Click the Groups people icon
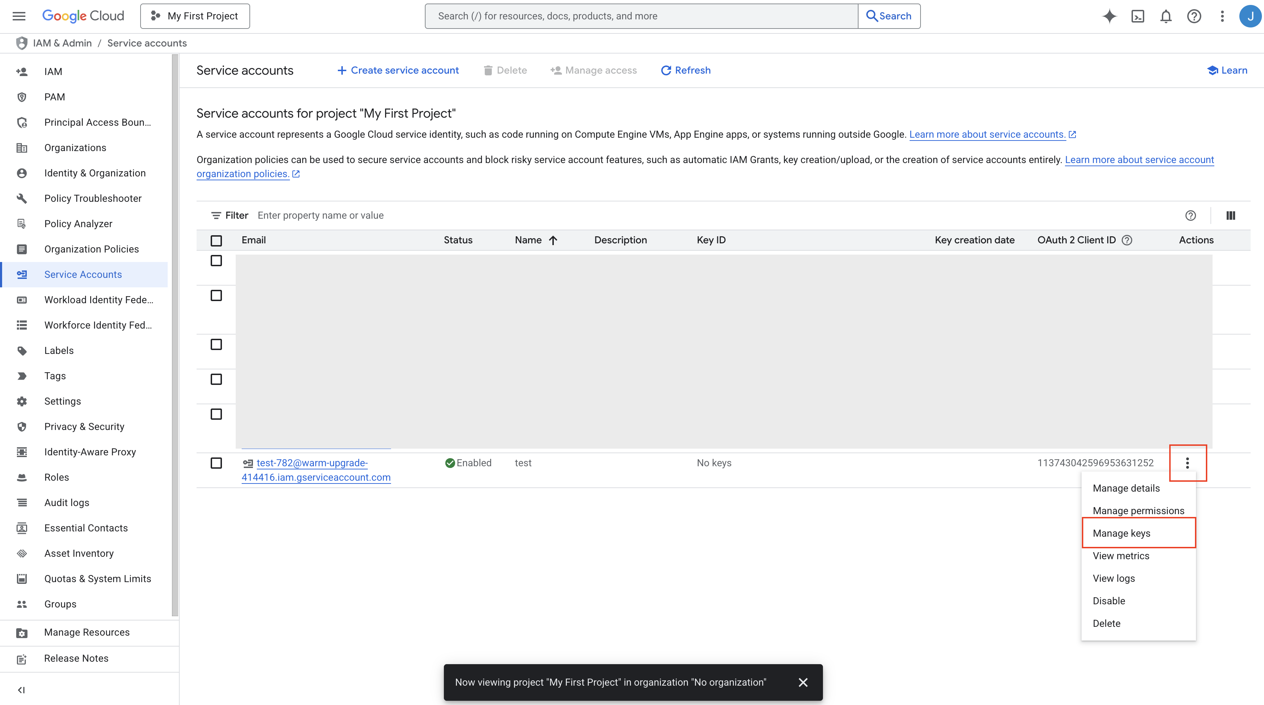The image size is (1264, 705). click(21, 604)
